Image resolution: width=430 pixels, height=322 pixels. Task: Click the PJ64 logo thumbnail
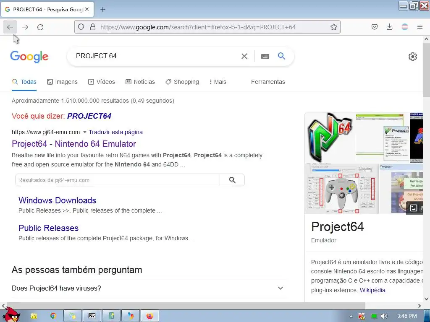pos(330,138)
